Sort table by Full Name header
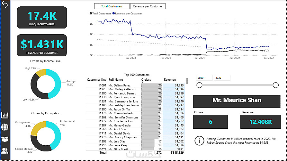287x161 pixels. point(116,79)
